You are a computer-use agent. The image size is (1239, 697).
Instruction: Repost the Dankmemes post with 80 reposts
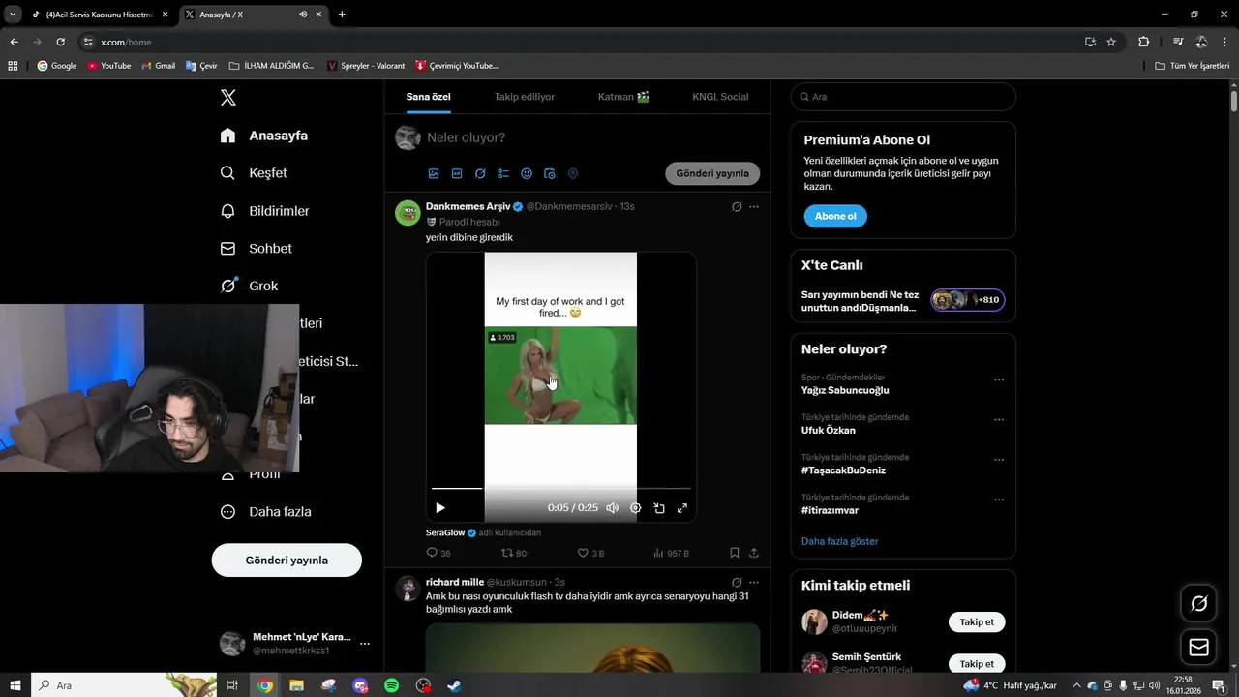pyautogui.click(x=513, y=553)
